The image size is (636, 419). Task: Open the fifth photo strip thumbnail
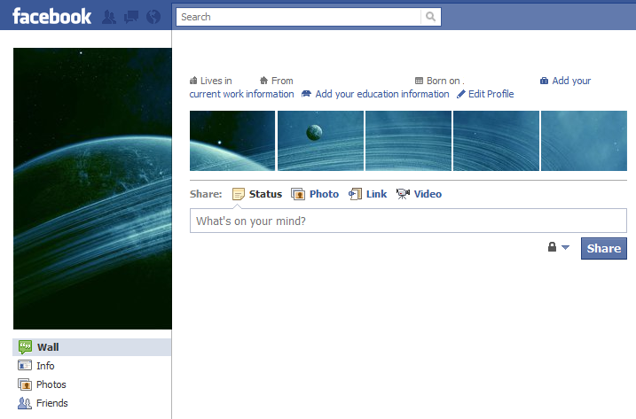tap(584, 141)
